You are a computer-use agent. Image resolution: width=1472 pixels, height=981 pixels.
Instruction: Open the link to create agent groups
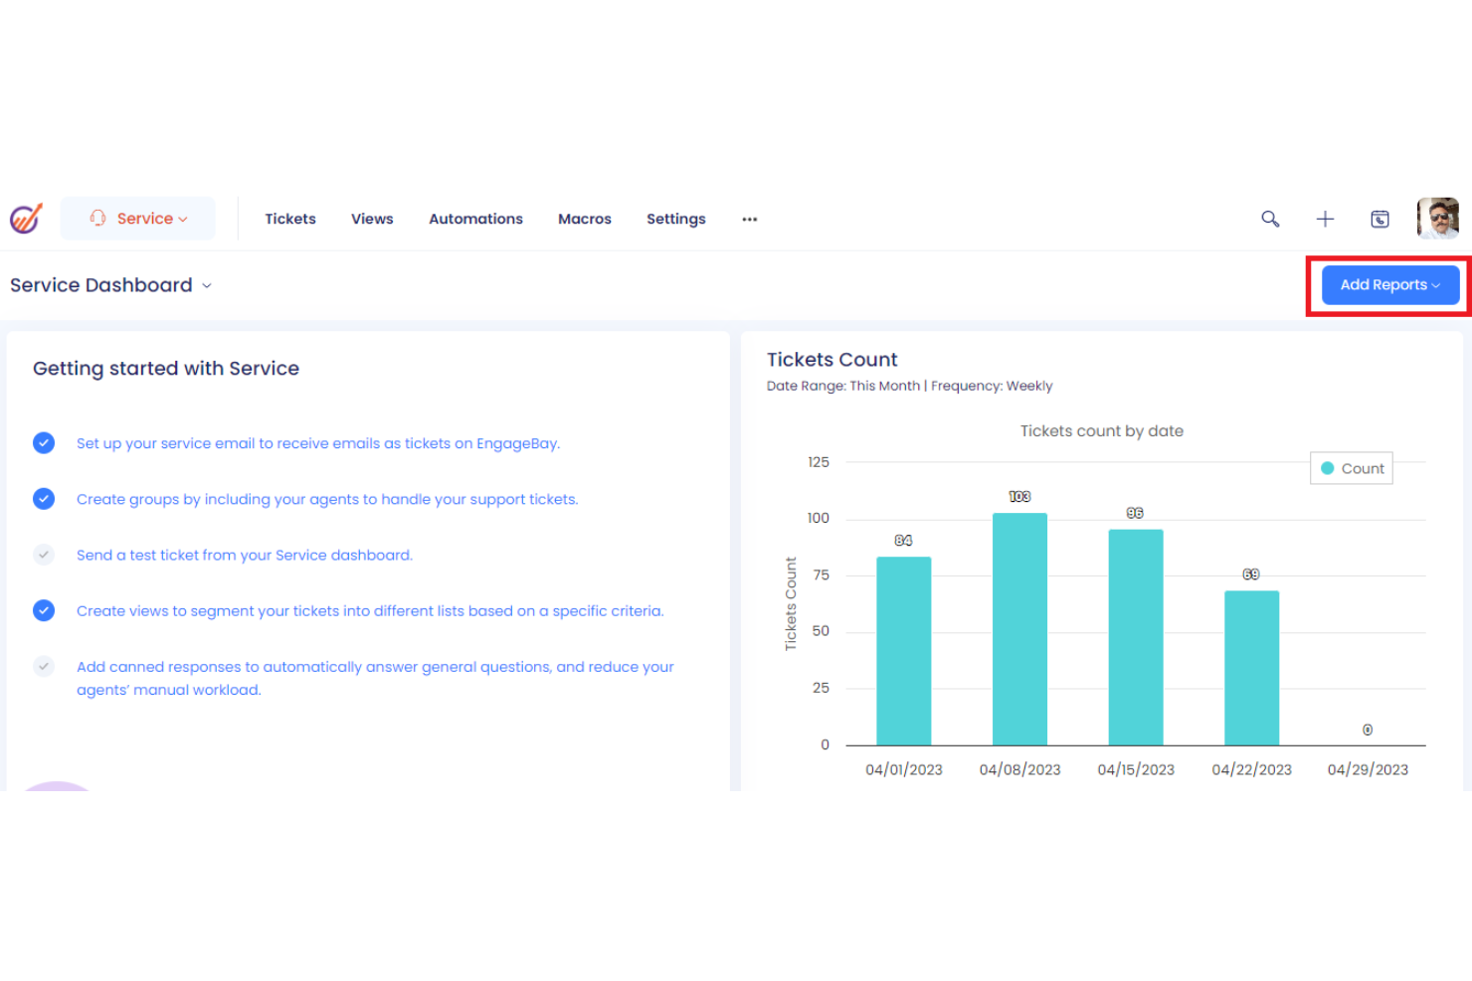pos(327,499)
